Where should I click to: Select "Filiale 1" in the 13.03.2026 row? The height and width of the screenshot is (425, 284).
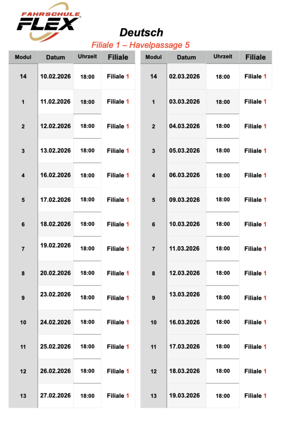[255, 298]
